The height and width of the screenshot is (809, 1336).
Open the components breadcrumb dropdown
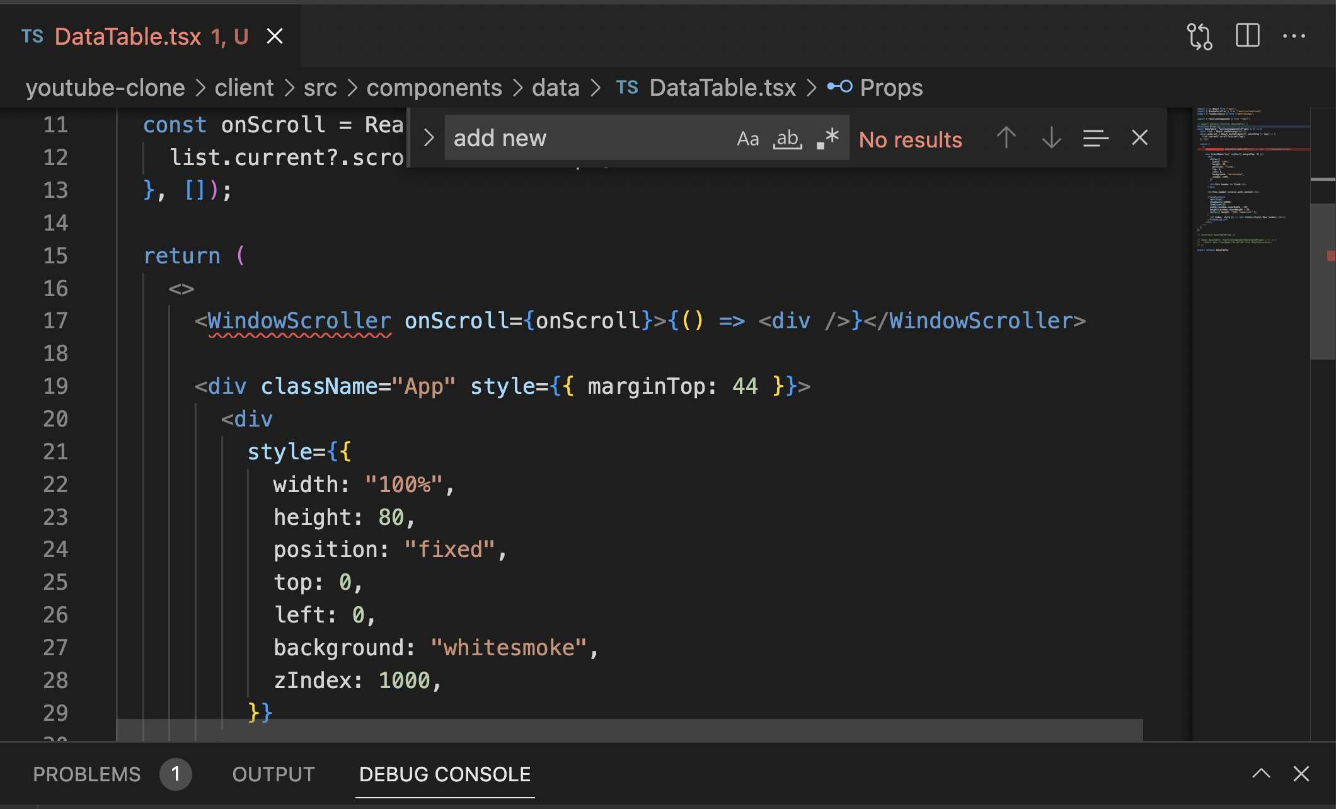(x=434, y=88)
